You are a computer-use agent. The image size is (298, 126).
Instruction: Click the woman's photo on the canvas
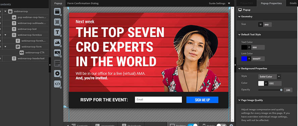[x=191, y=58]
